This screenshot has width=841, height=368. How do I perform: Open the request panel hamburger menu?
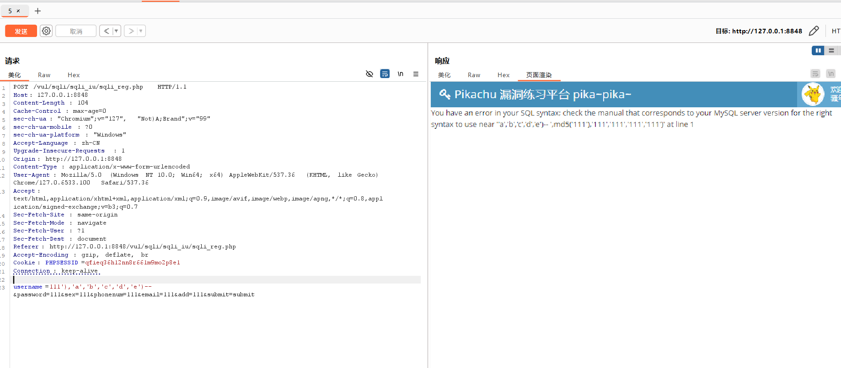(x=416, y=74)
